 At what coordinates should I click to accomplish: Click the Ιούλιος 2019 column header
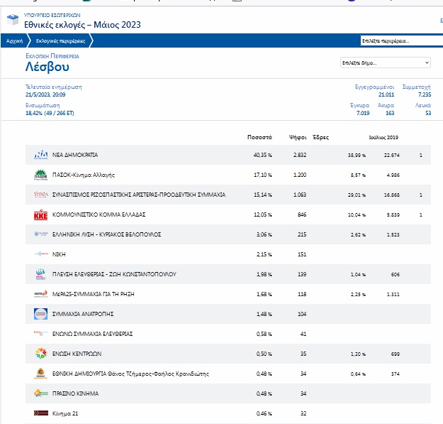[x=383, y=137]
